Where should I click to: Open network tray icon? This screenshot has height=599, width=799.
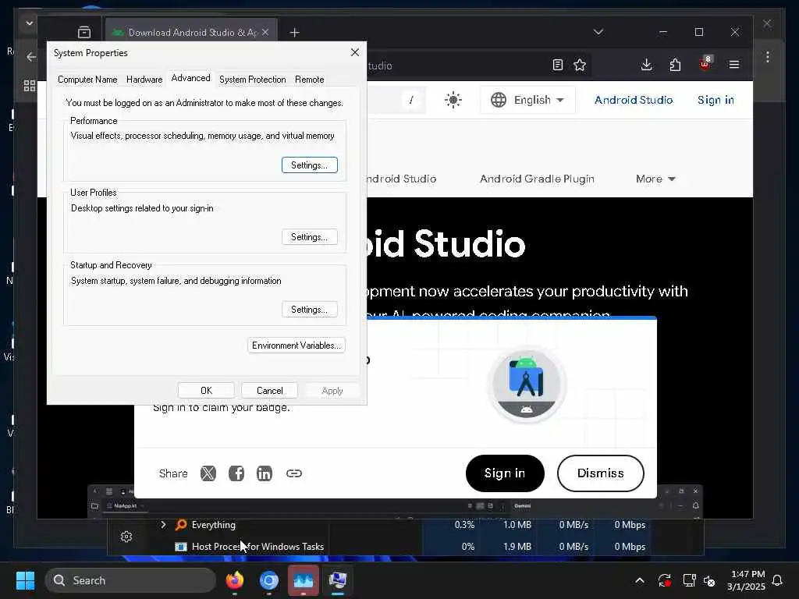click(689, 580)
